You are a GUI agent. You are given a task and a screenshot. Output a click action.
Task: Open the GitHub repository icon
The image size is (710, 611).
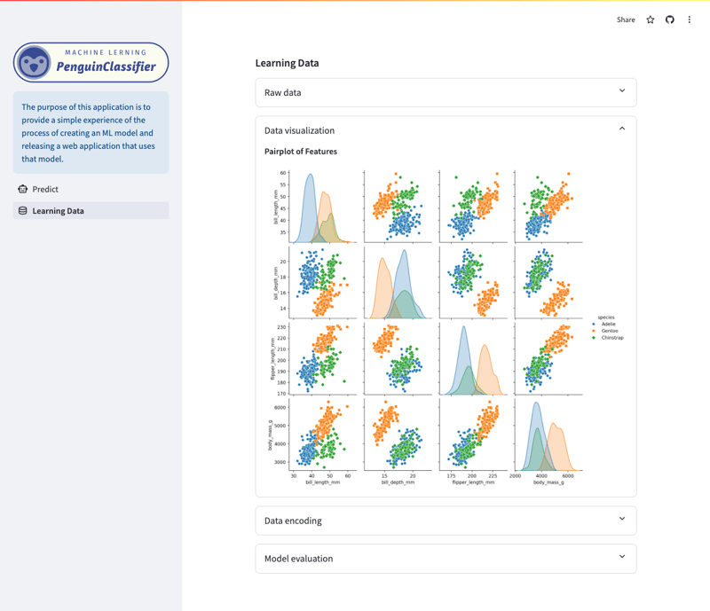tap(670, 20)
